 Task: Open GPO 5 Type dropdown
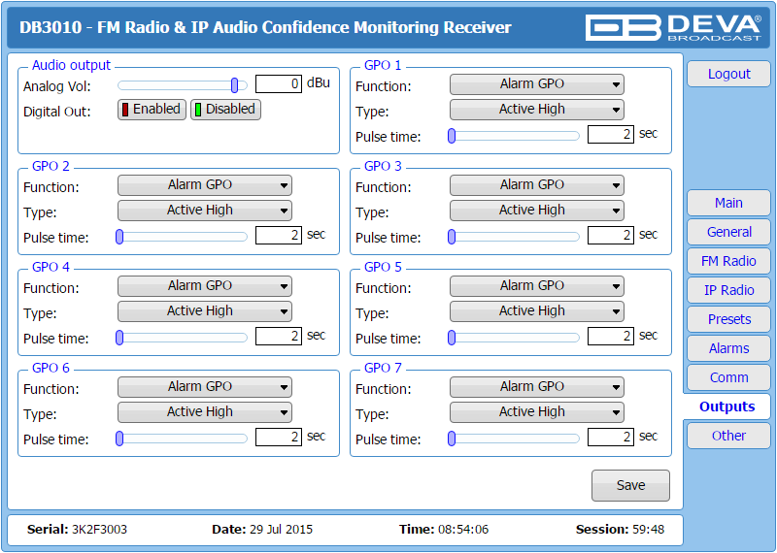pyautogui.click(x=537, y=311)
